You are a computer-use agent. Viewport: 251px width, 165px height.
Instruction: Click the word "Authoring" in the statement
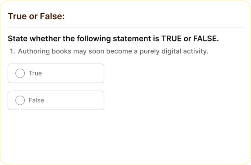(34, 51)
